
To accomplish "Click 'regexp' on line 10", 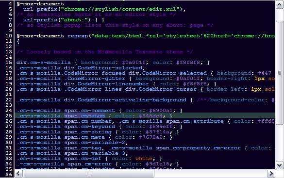I will [78, 36].
